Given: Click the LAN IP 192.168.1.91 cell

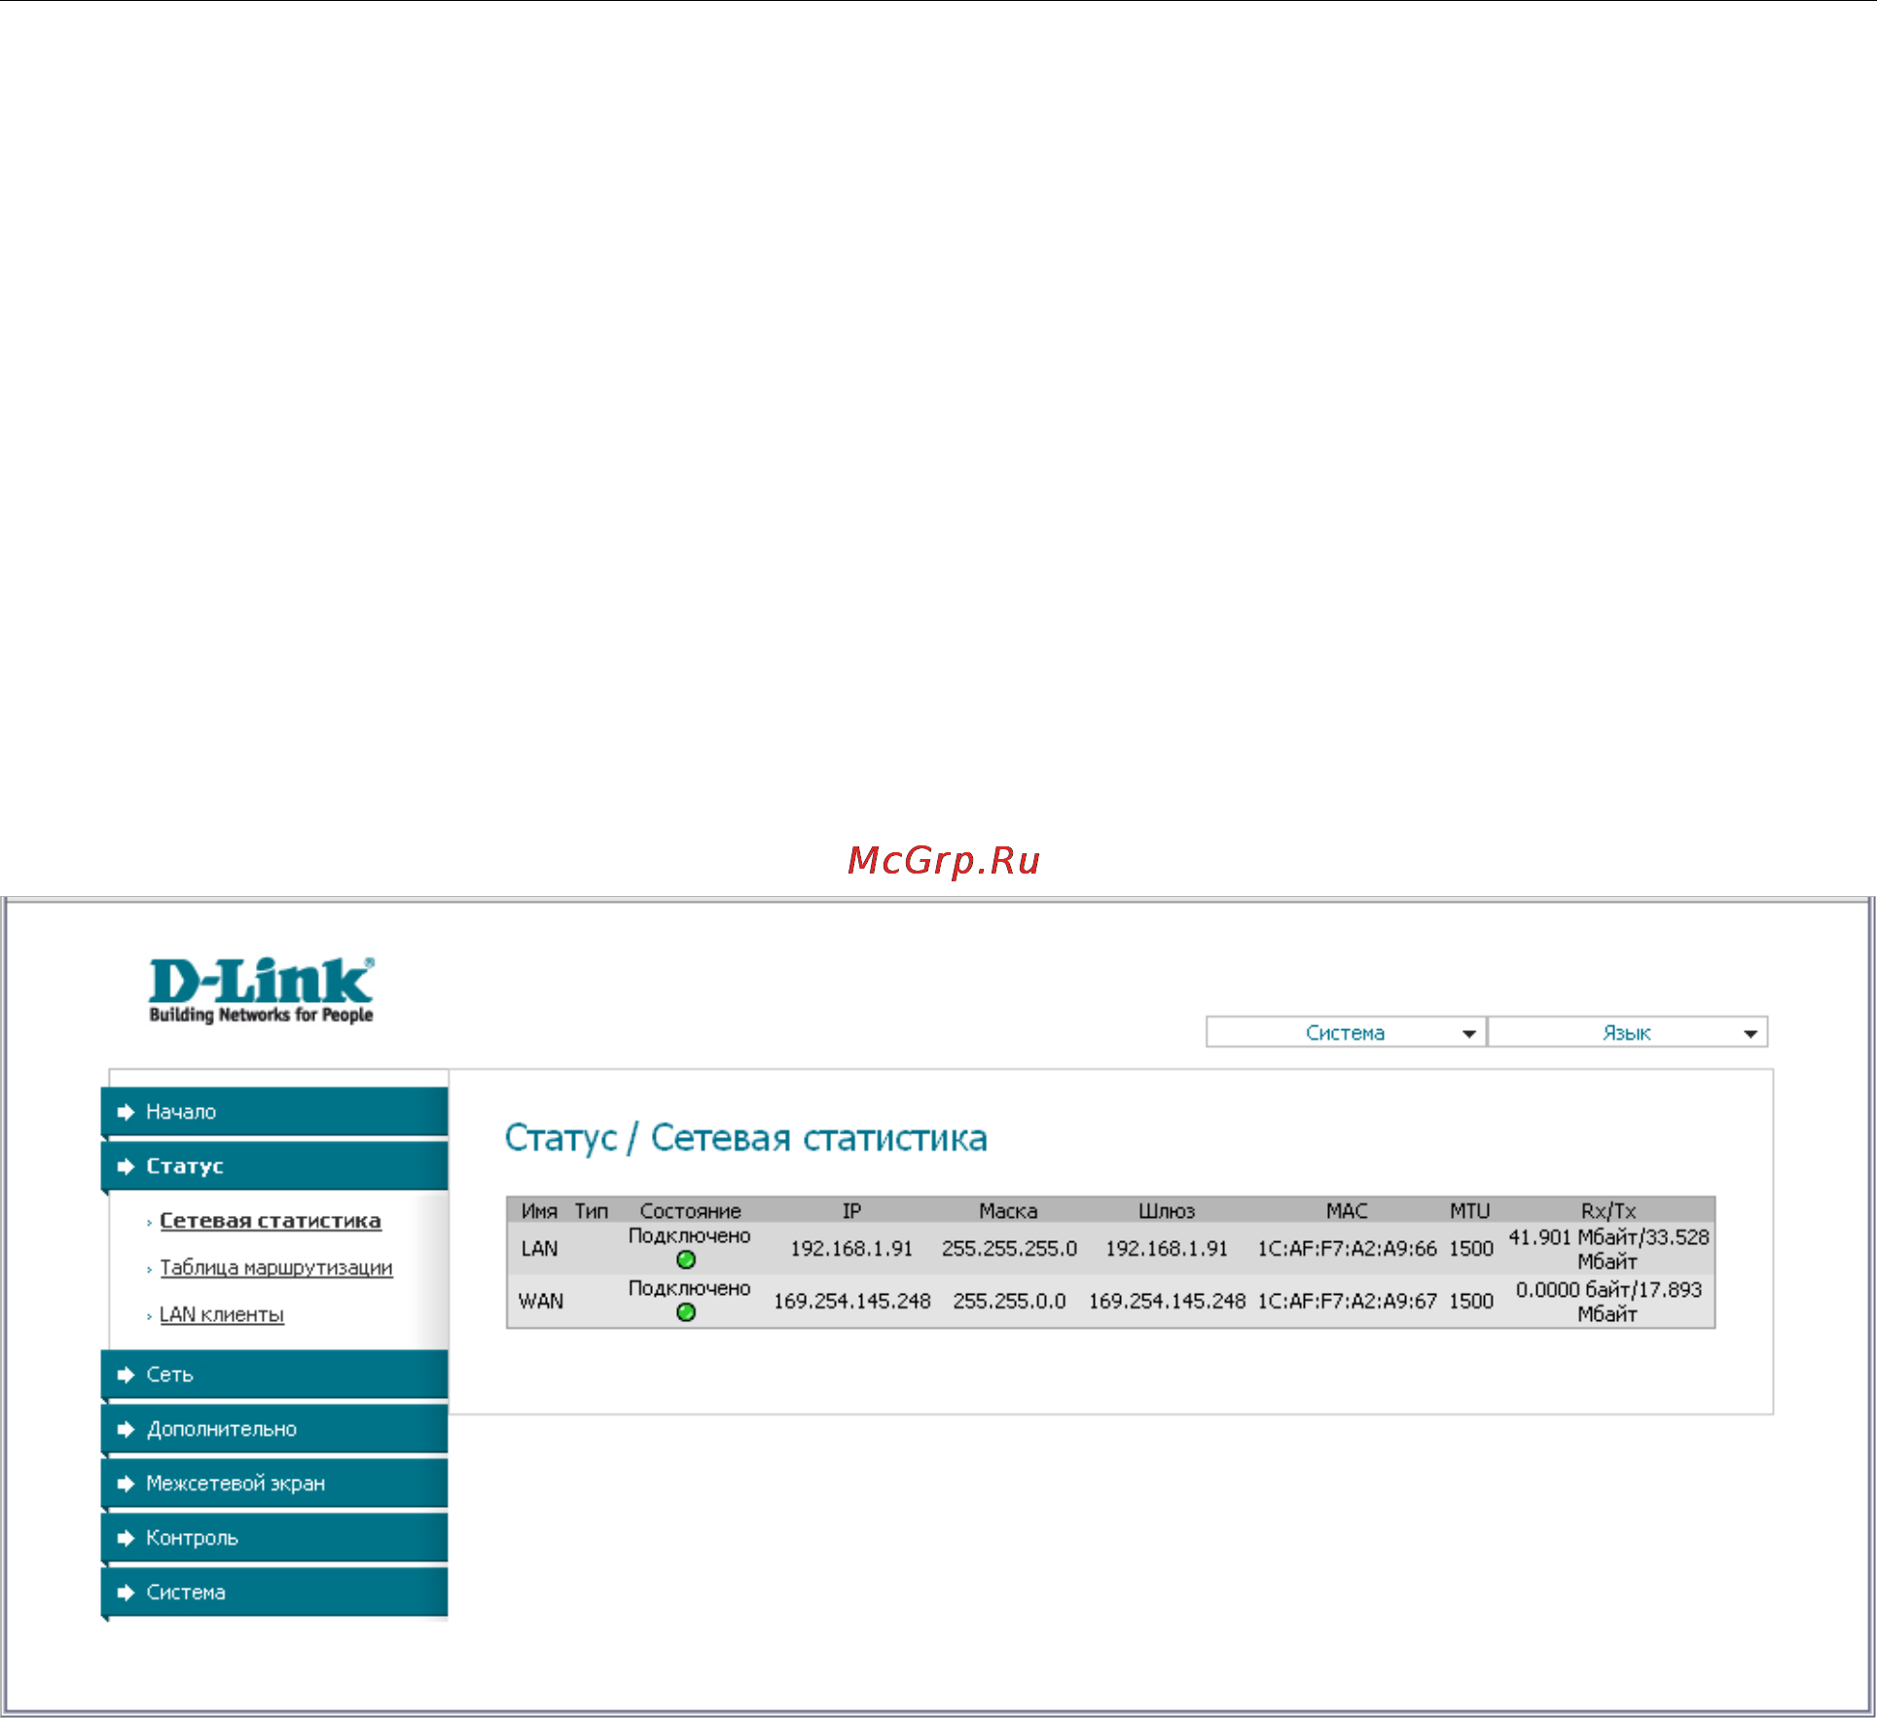Looking at the screenshot, I should click(851, 1248).
